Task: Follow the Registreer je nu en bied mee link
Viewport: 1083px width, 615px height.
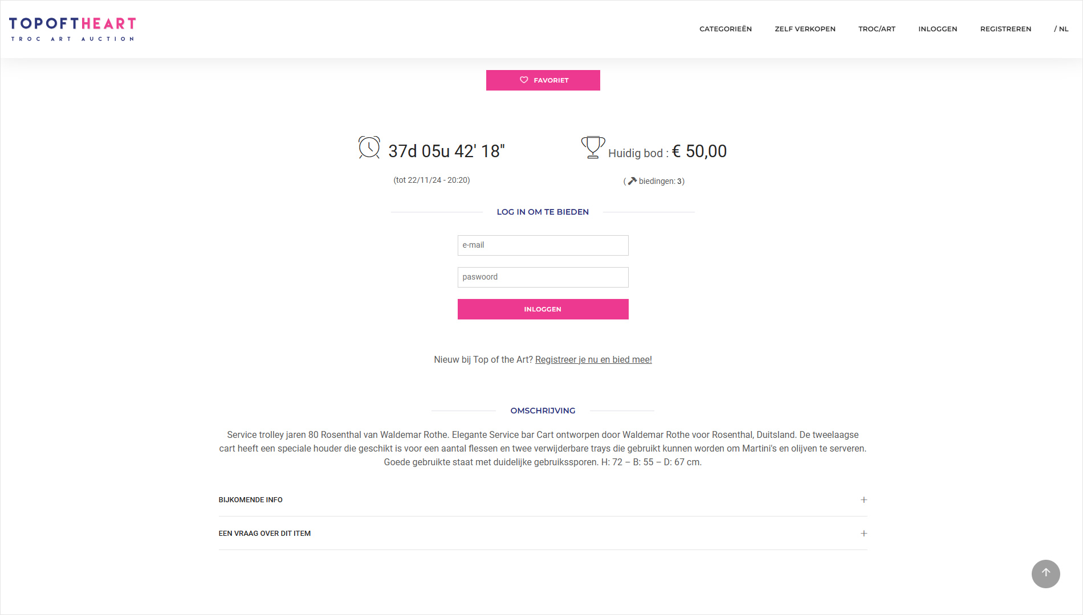Action: click(x=593, y=360)
